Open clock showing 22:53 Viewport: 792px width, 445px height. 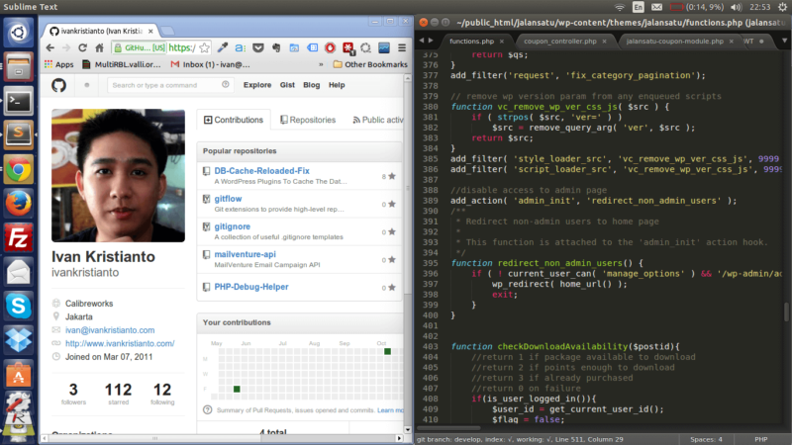coord(759,7)
